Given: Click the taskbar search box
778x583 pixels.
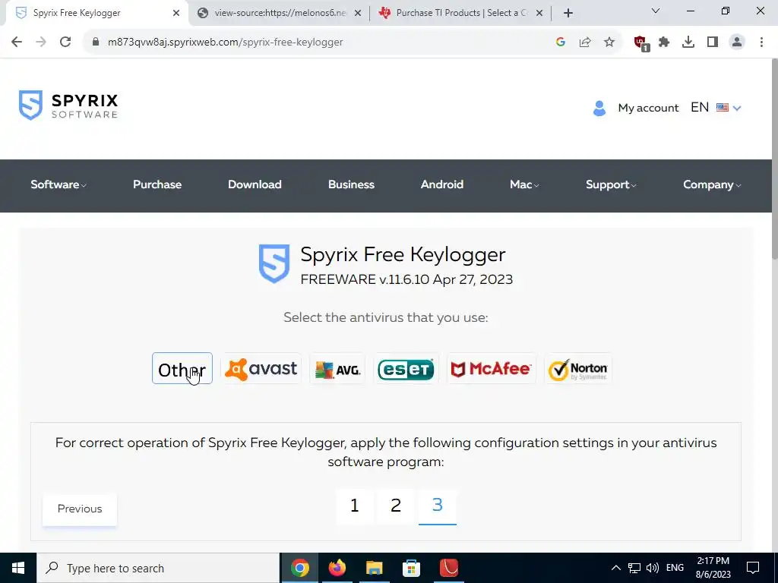Looking at the screenshot, I should coord(158,568).
